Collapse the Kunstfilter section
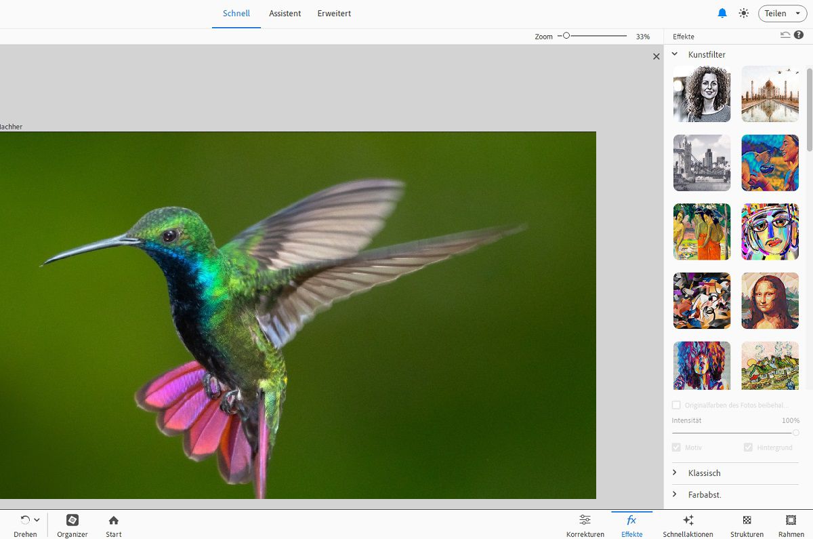The image size is (813, 539). tap(675, 54)
